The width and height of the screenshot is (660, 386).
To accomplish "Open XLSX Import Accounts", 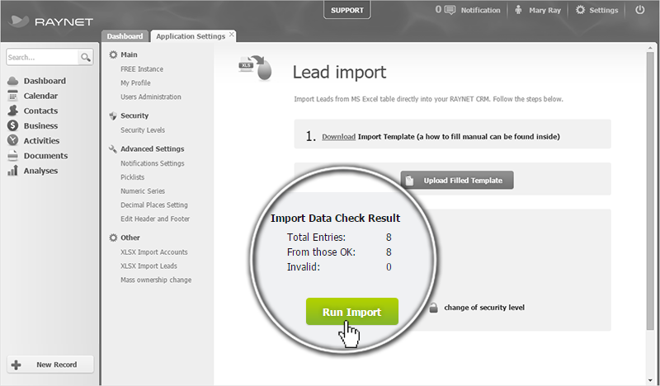I will (x=154, y=252).
